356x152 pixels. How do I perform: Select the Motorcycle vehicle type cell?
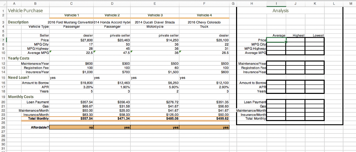pos(155,26)
